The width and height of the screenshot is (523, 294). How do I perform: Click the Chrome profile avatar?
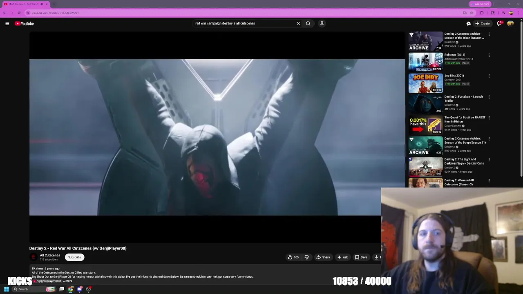coord(511,13)
